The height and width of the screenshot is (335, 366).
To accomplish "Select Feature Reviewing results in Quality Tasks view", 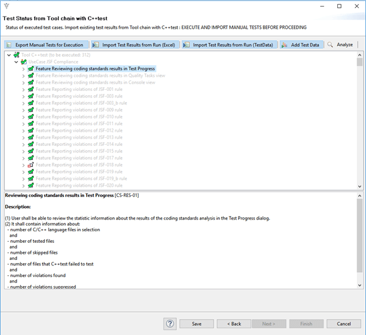I will (95, 76).
